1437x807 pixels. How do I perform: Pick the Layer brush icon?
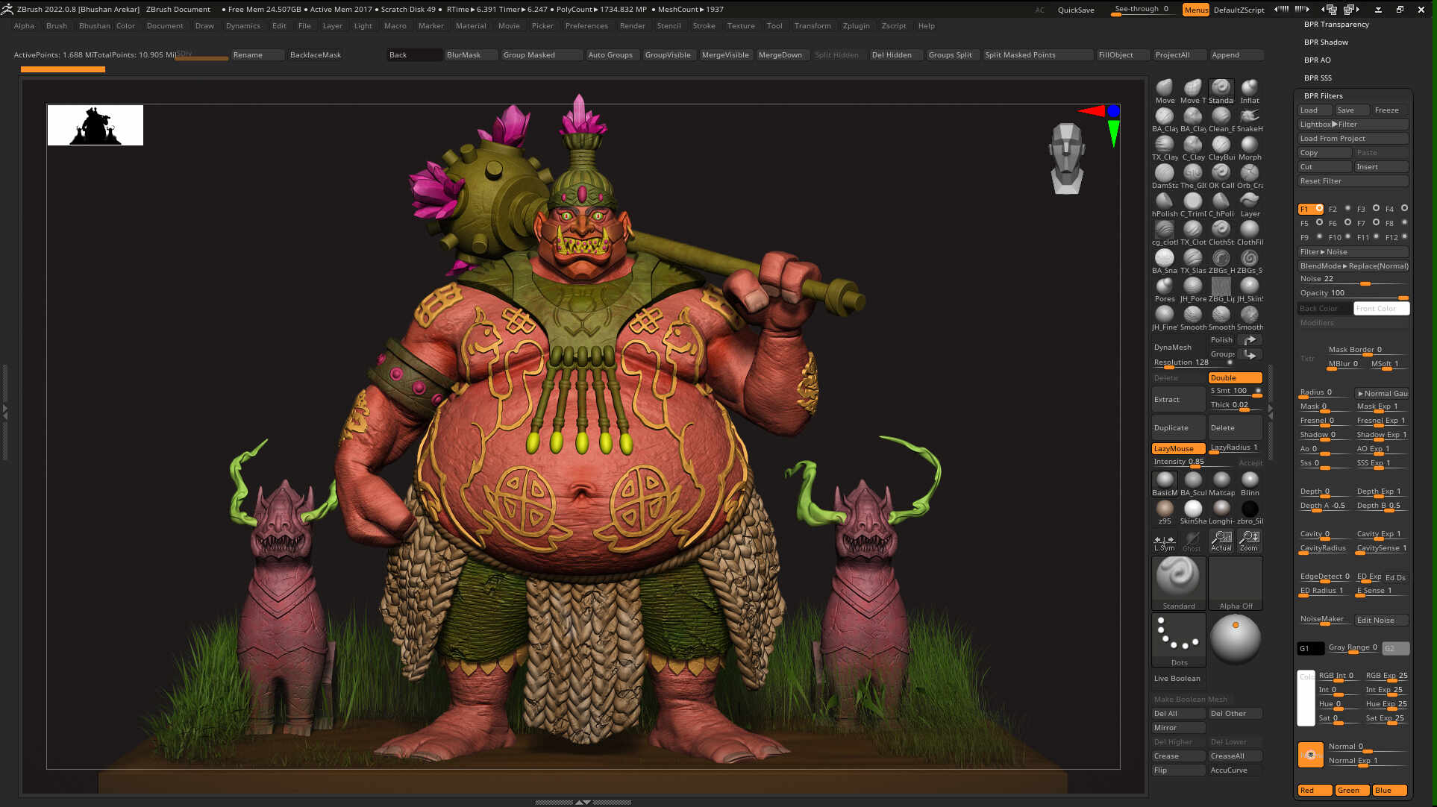point(1250,201)
